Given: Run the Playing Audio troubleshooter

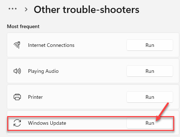Looking at the screenshot, I should pos(150,71).
